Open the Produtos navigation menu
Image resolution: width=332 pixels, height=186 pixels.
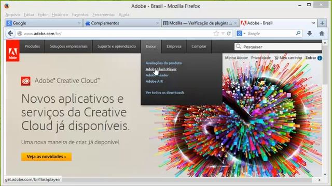click(x=32, y=47)
